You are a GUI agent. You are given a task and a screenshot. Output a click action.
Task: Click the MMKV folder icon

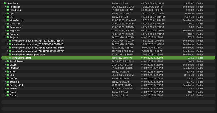[x=8, y=89]
